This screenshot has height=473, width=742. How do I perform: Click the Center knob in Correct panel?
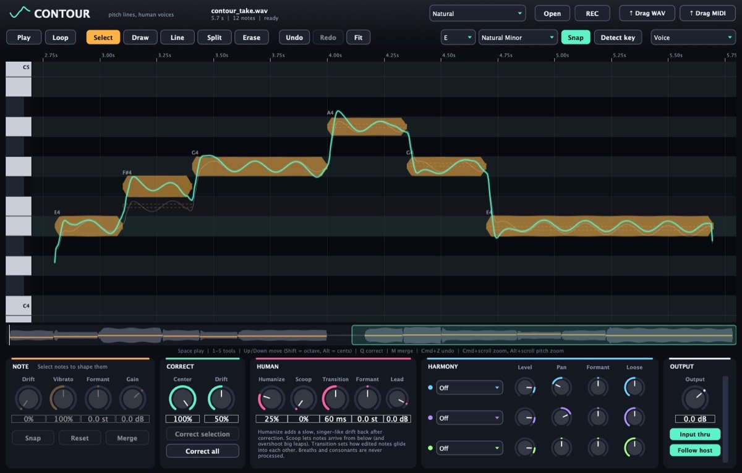click(x=182, y=398)
